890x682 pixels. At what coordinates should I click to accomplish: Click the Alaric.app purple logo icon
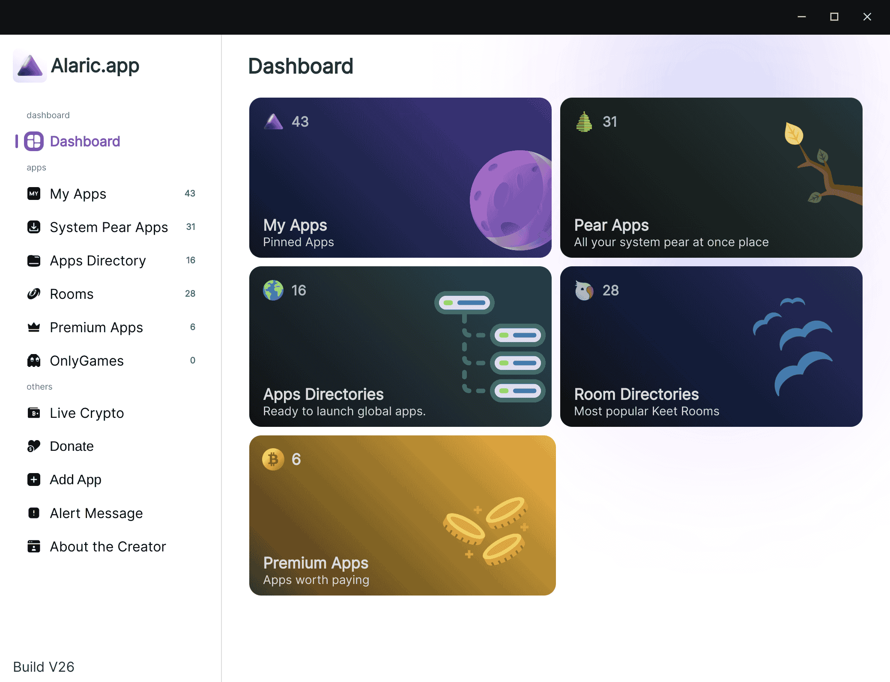pos(30,66)
